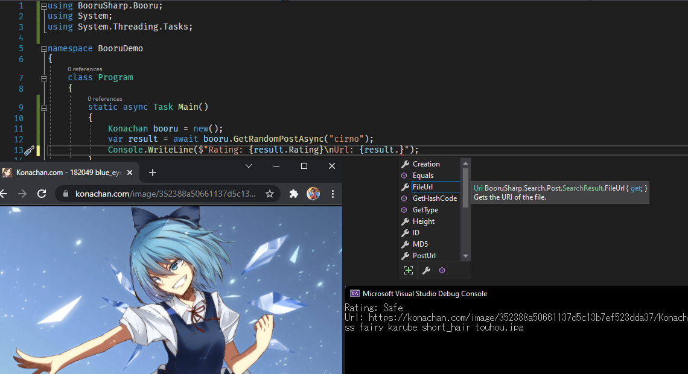The height and width of the screenshot is (374, 688).
Task: Click the Konachan type name in code
Action: (x=128, y=128)
